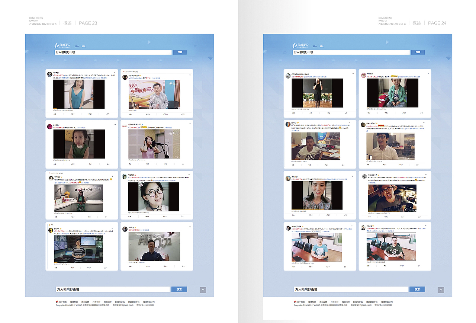Viewport: 476px width, 323px height.
Task: Play the FM 99.2 wall man video
Action: pyautogui.click(x=154, y=246)
